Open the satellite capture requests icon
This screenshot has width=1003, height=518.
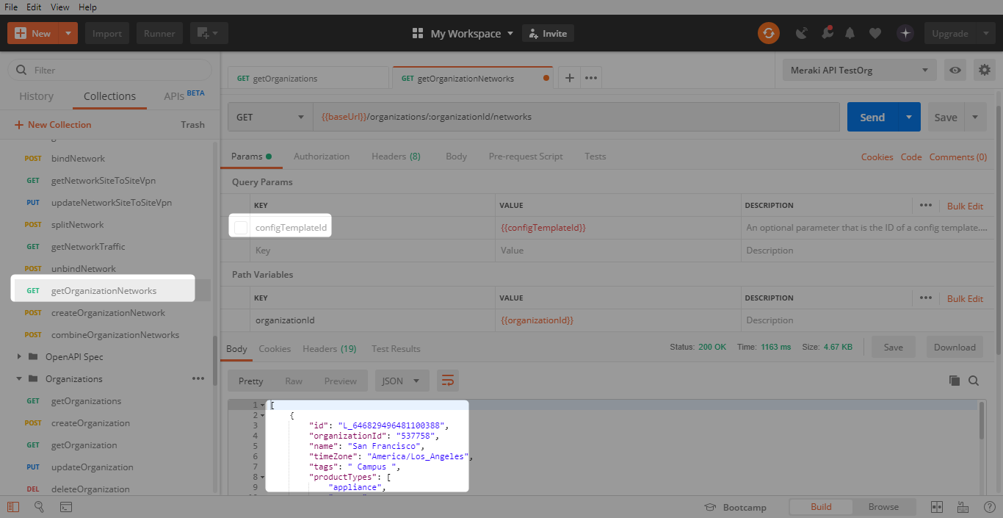point(802,33)
